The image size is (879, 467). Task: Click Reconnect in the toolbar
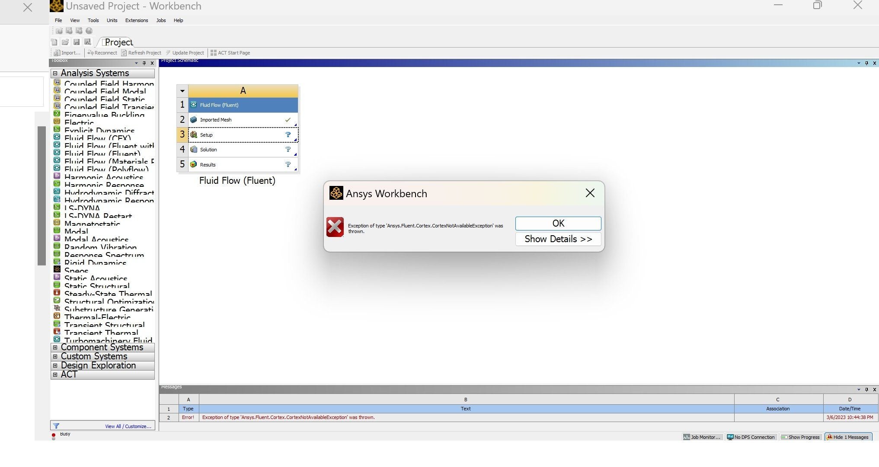coord(102,53)
